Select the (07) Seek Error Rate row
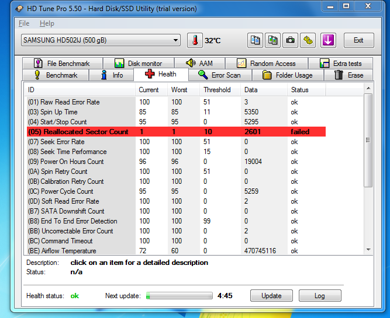Image resolution: width=390 pixels, height=318 pixels. pyautogui.click(x=176, y=142)
